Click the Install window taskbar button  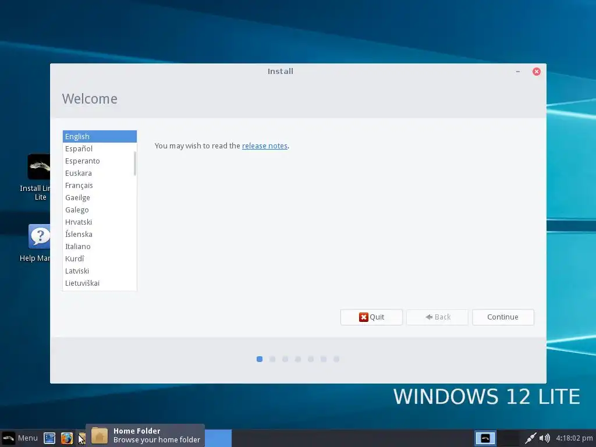[x=218, y=438]
